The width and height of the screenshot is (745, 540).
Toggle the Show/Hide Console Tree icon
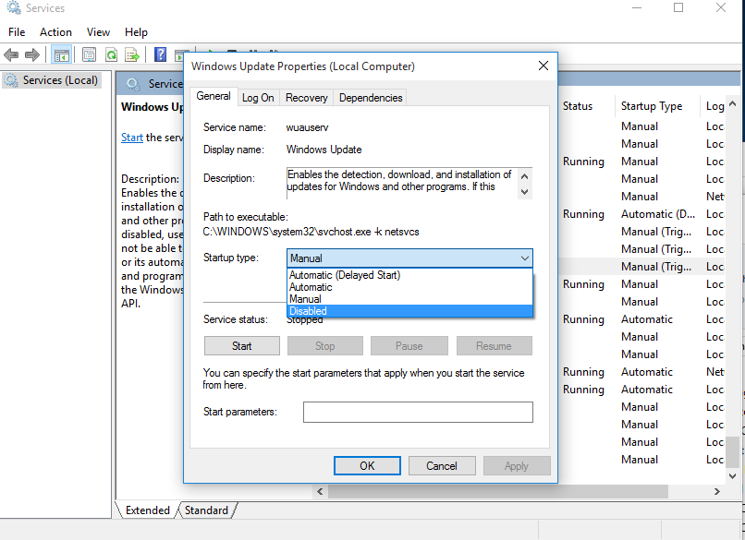62,55
